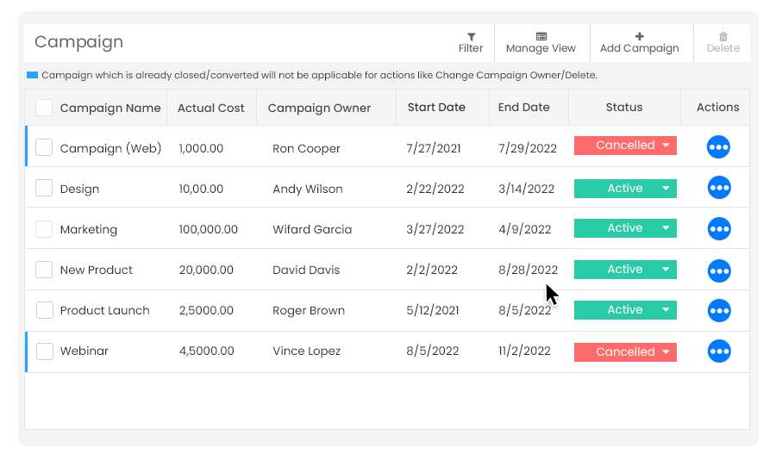Image resolution: width=776 pixels, height=460 pixels.
Task: Open the Marketing campaign name
Action: 89,229
